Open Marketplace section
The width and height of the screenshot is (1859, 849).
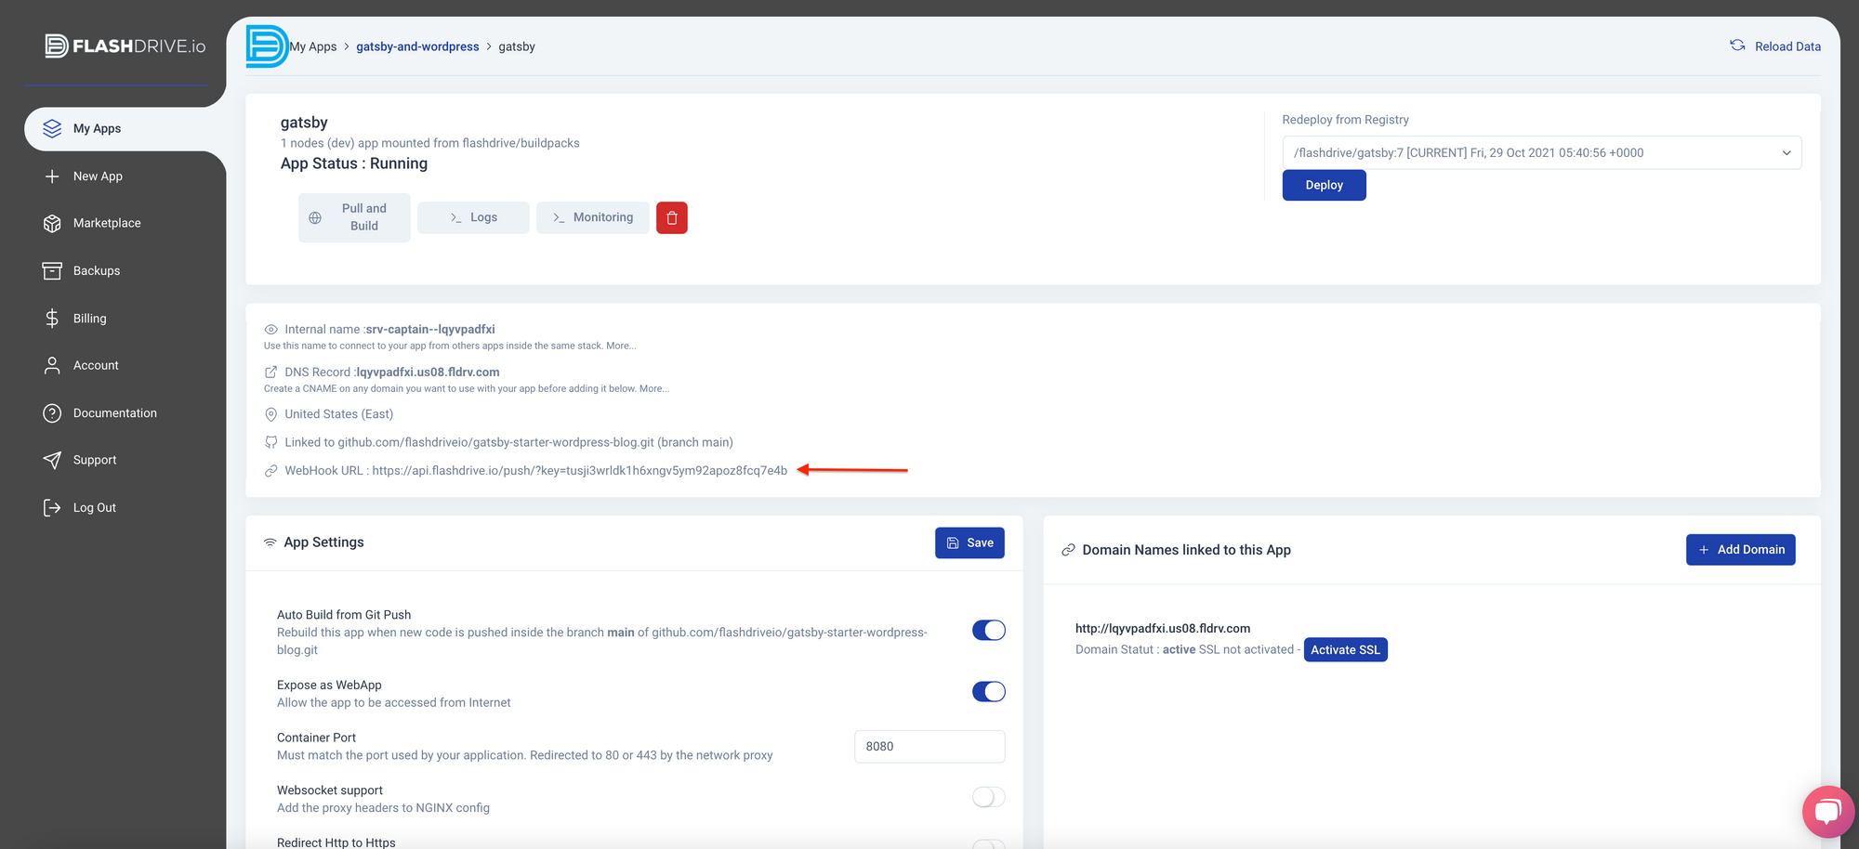click(107, 224)
